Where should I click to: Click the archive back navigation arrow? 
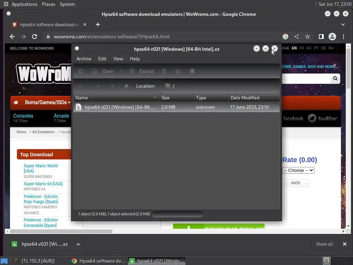tap(81, 86)
